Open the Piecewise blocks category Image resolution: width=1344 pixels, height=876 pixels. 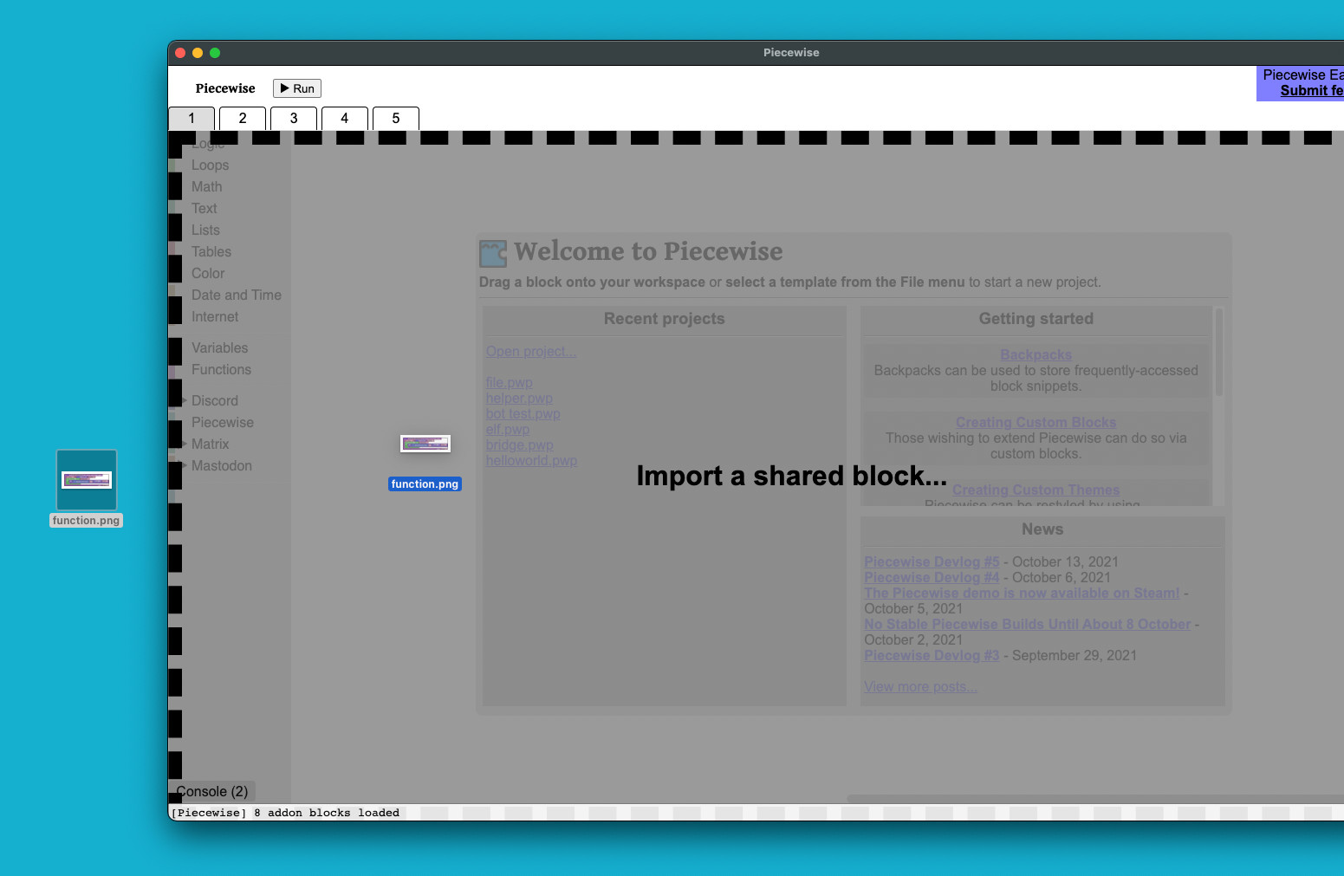pyautogui.click(x=222, y=422)
